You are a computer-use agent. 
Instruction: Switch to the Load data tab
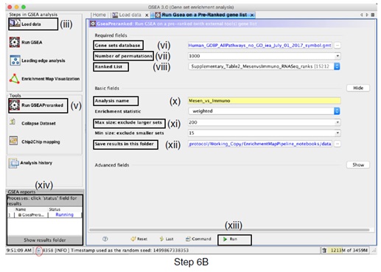pyautogui.click(x=127, y=15)
